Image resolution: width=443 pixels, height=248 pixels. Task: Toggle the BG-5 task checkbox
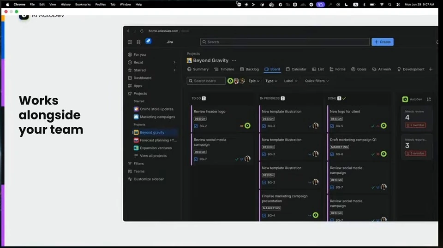pyautogui.click(x=332, y=126)
